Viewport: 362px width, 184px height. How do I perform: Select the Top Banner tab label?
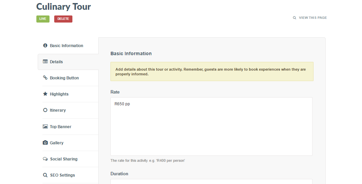point(61,127)
